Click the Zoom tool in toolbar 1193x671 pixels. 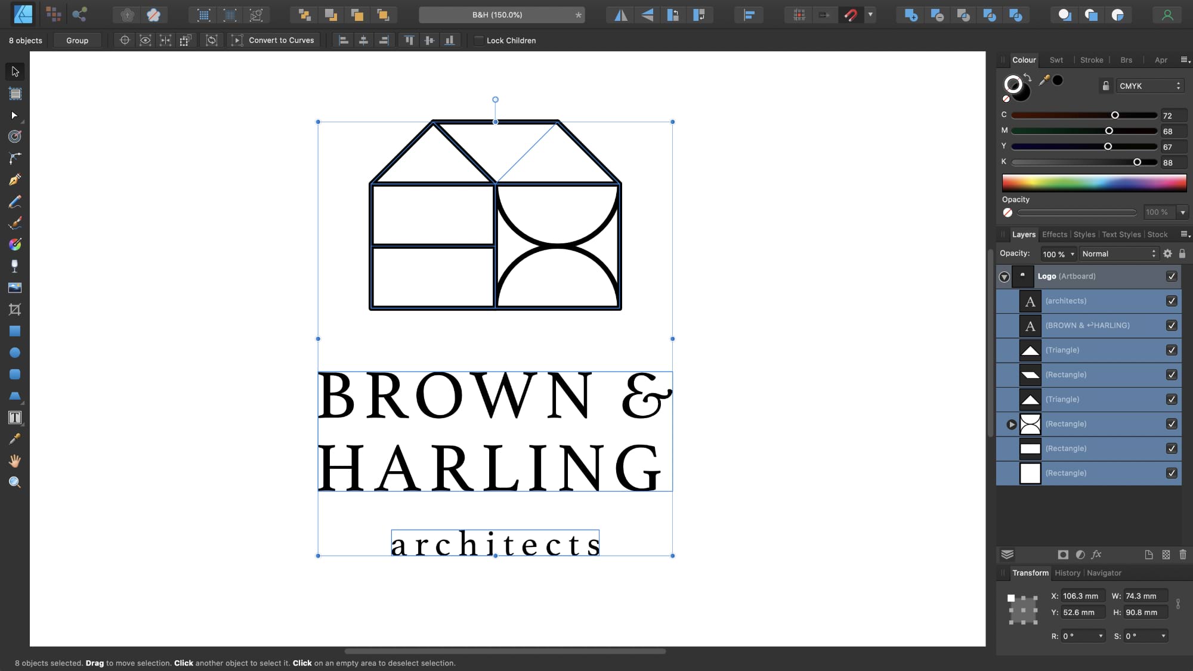(15, 483)
